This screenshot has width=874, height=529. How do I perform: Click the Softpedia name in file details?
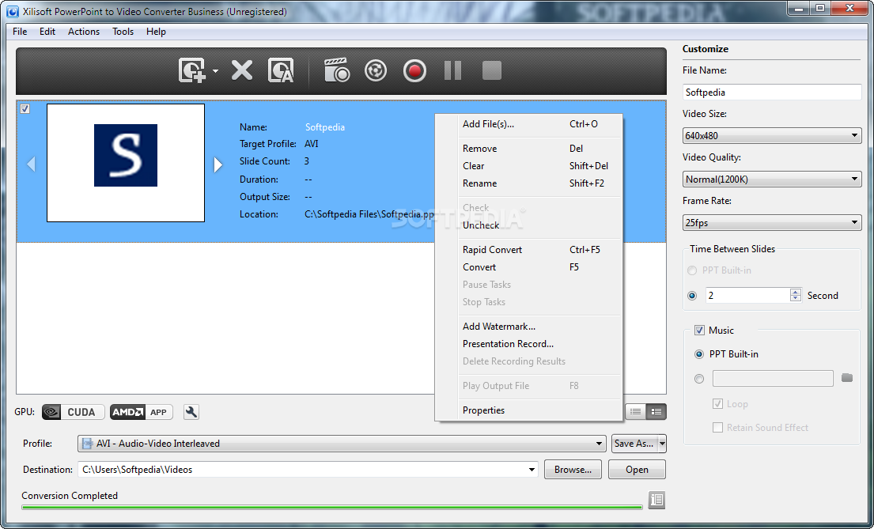325,127
